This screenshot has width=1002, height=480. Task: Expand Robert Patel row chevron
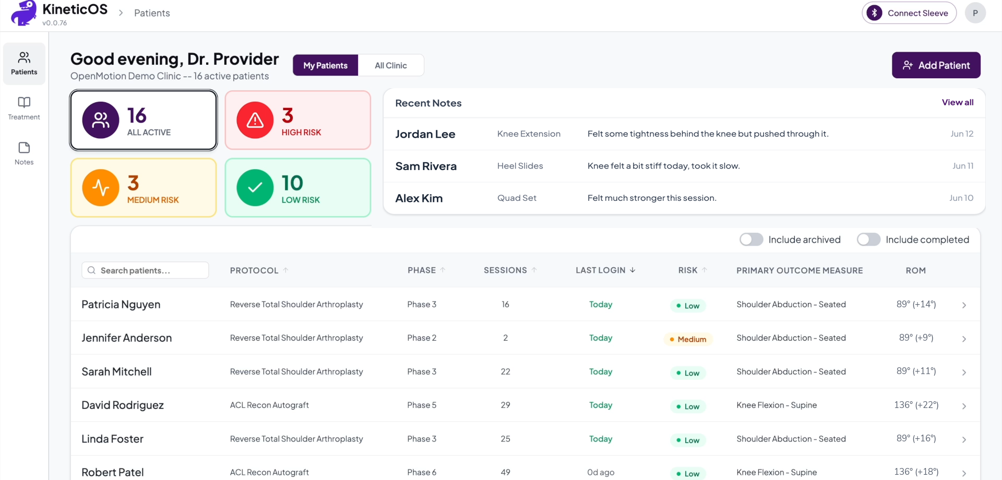point(964,473)
